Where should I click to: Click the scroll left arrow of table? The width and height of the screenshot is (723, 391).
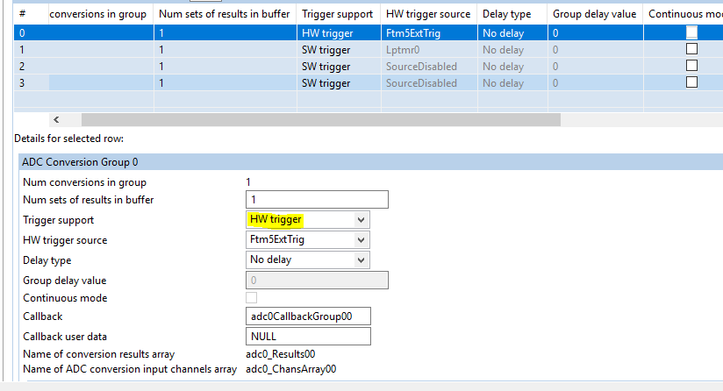(x=56, y=120)
